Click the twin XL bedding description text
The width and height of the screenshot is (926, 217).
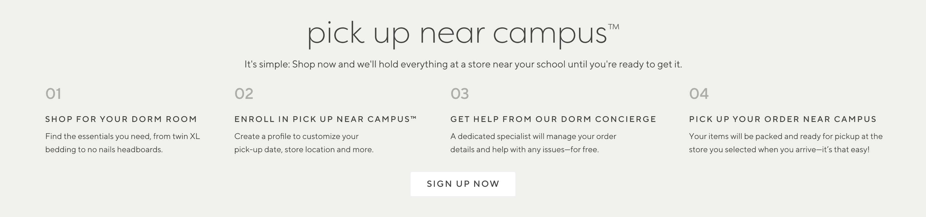123,143
